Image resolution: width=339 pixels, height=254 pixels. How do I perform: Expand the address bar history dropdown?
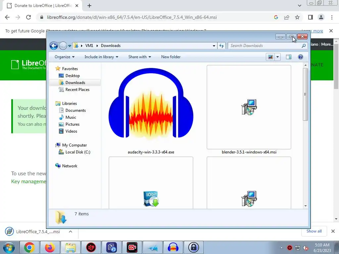[x=214, y=46]
